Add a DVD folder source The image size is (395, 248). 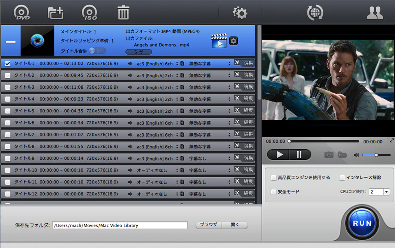coord(55,13)
